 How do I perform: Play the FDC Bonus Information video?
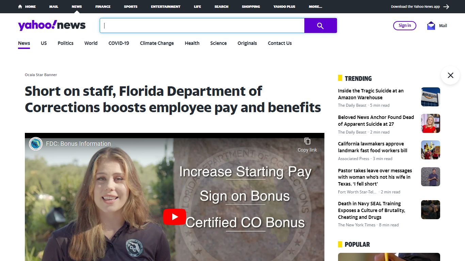(x=175, y=217)
